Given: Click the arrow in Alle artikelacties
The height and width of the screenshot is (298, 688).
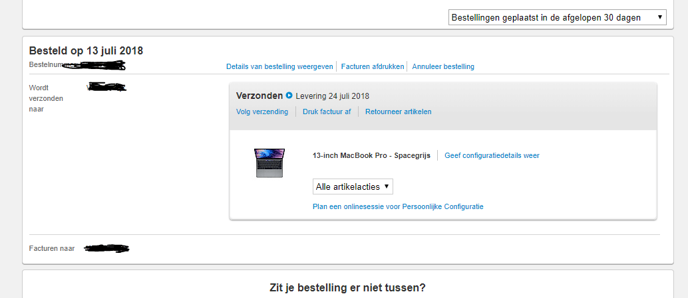Looking at the screenshot, I should click(386, 186).
